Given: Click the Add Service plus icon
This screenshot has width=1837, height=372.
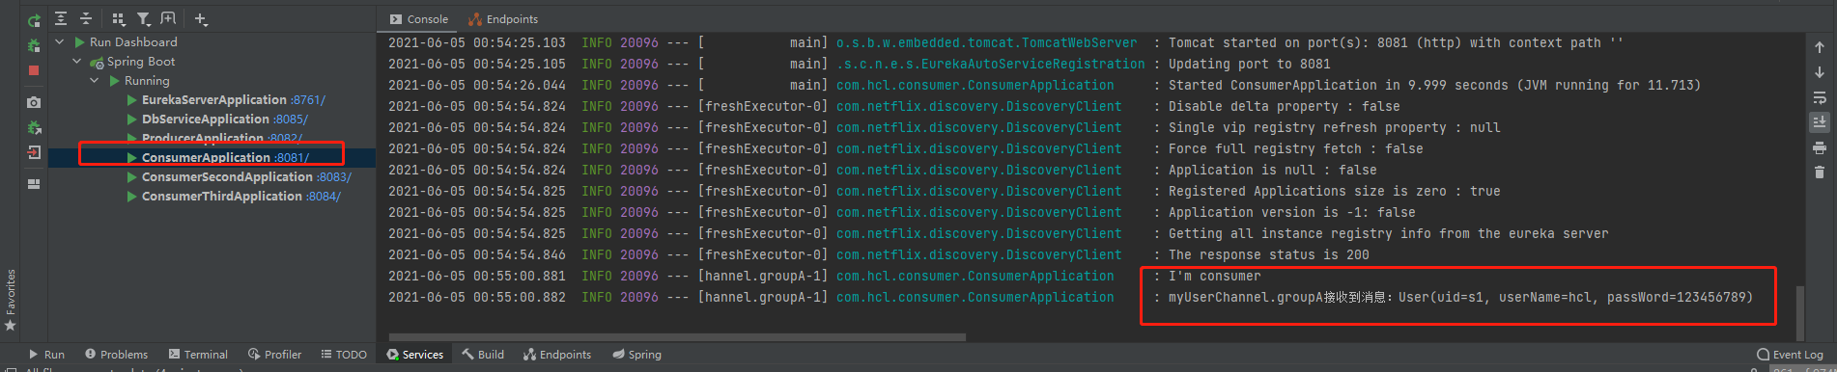Looking at the screenshot, I should click(x=201, y=18).
